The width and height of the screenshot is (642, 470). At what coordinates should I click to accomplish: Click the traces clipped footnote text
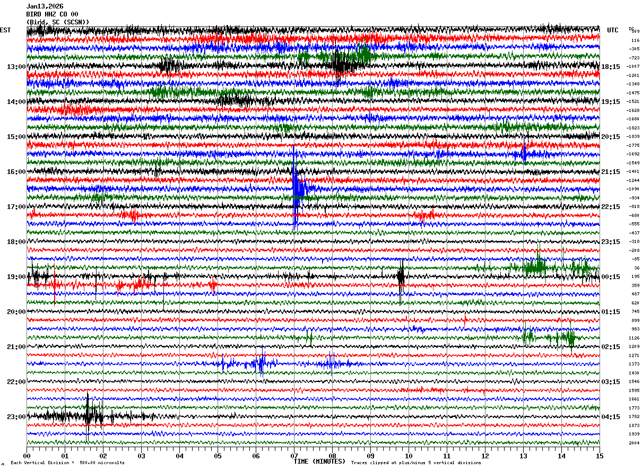click(x=416, y=463)
